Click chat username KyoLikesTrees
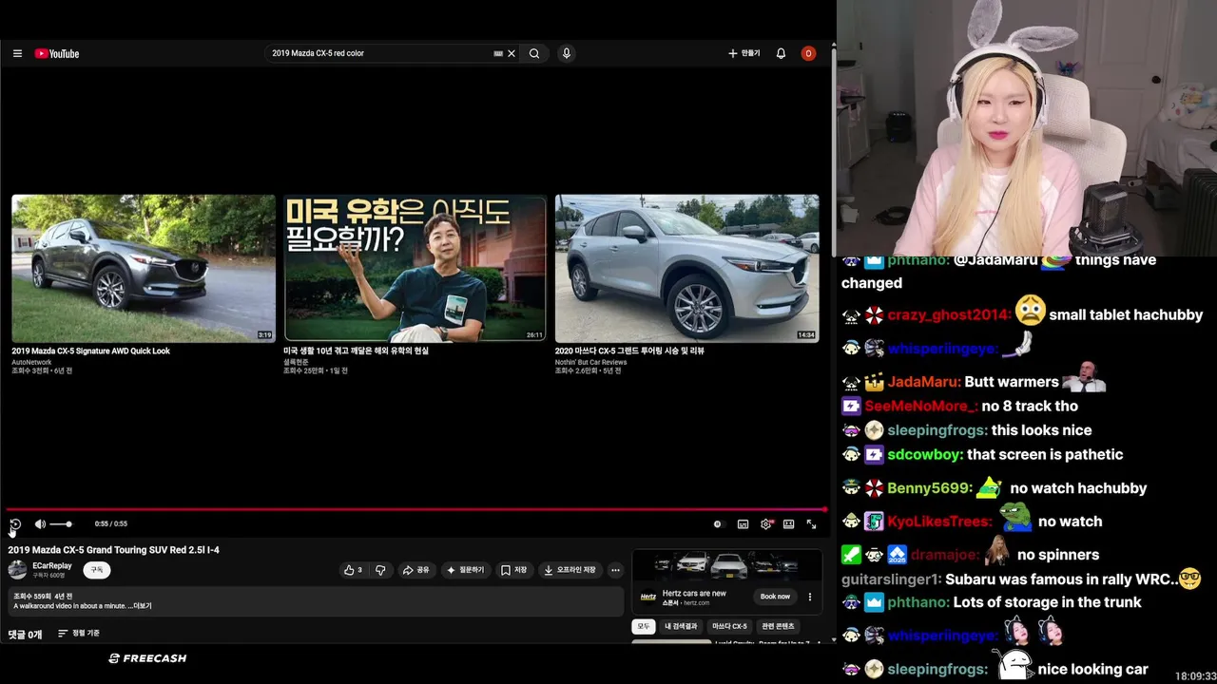Image resolution: width=1217 pixels, height=684 pixels. (x=939, y=522)
